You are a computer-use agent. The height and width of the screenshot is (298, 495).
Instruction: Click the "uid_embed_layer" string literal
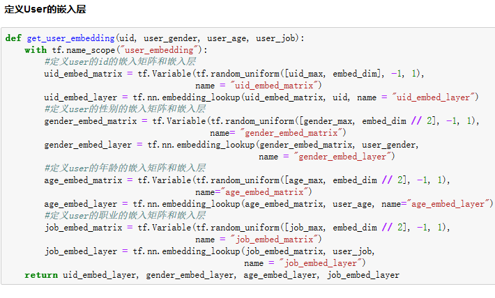436,97
